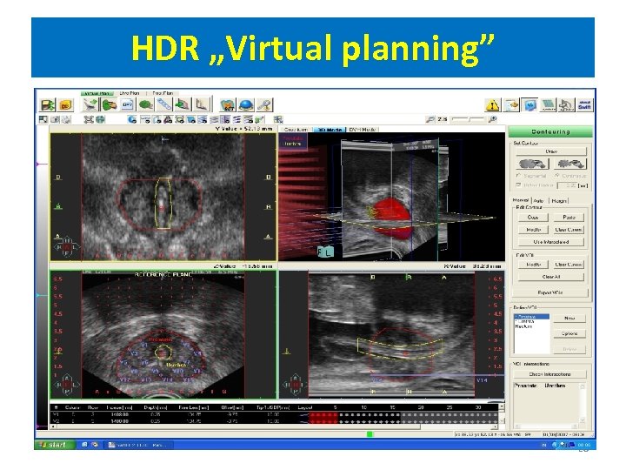
Task: Click the L-shaped axes toolbar icon
Action: 201,104
